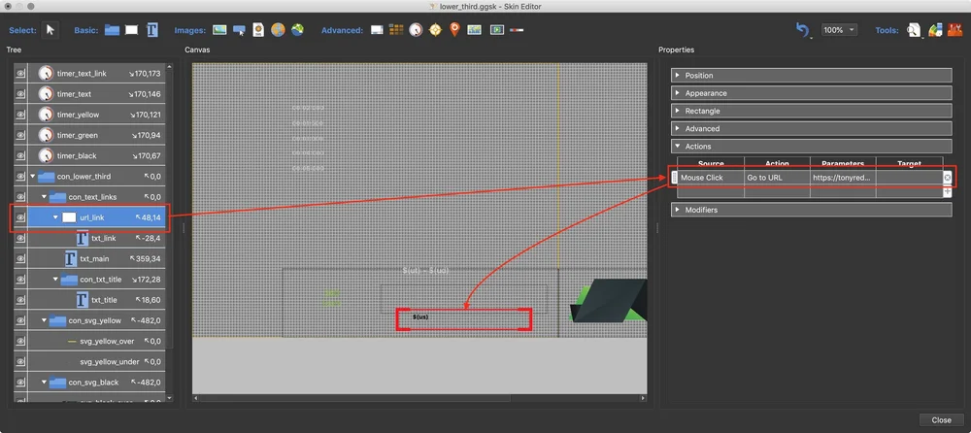Image resolution: width=971 pixels, height=433 pixels.
Task: Toggle eye icon for timer_yellow
Action: tap(20, 115)
